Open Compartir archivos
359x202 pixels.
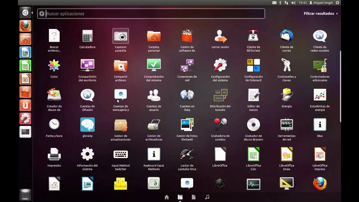coord(121,65)
